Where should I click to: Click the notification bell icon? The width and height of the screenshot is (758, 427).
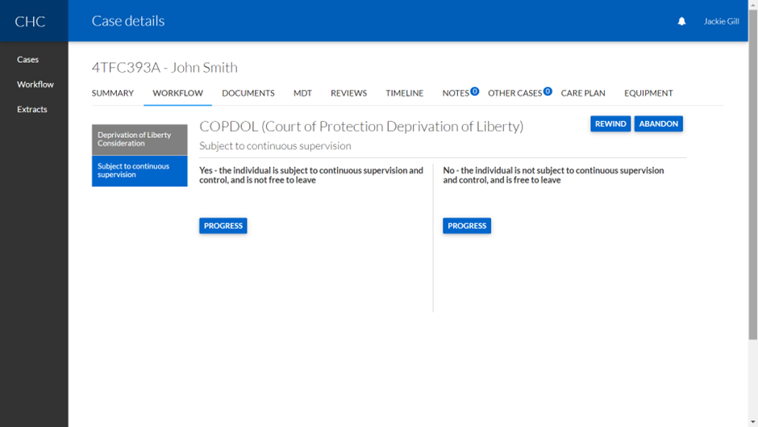[x=681, y=22]
